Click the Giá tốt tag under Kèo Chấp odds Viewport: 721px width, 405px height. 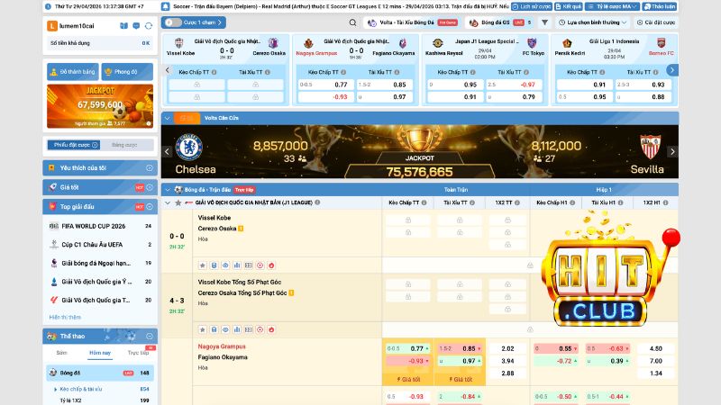pos(408,379)
